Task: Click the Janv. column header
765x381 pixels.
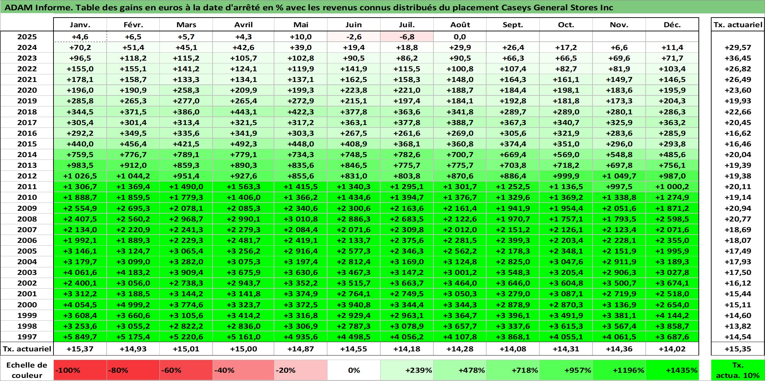Action: (x=80, y=25)
